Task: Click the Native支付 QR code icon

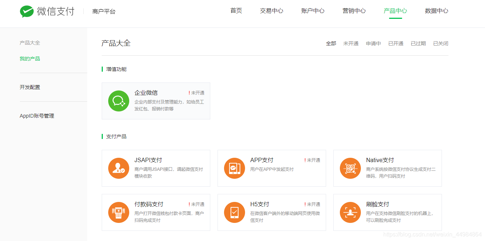Action: click(350, 168)
